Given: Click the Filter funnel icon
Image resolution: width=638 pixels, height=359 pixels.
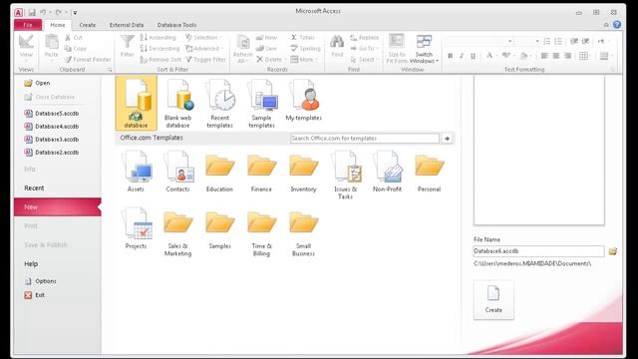Looking at the screenshot, I should 127,42.
